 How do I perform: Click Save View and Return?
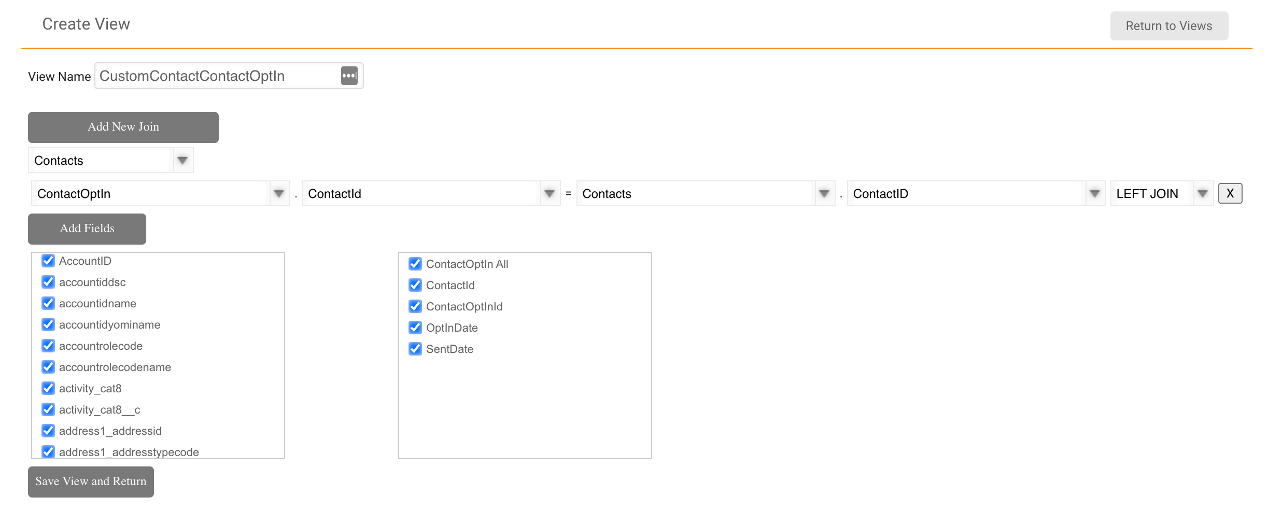pyautogui.click(x=91, y=482)
